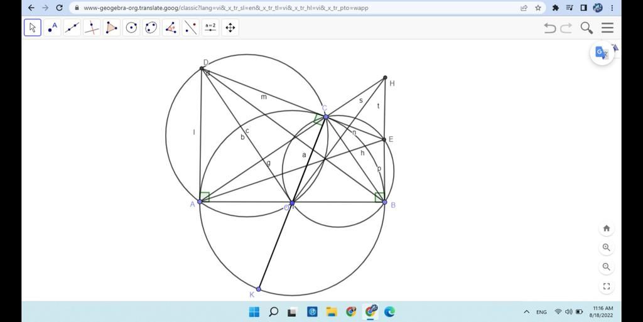This screenshot has height=322, width=643.
Task: Click the segment label l
Action: [x=194, y=132]
